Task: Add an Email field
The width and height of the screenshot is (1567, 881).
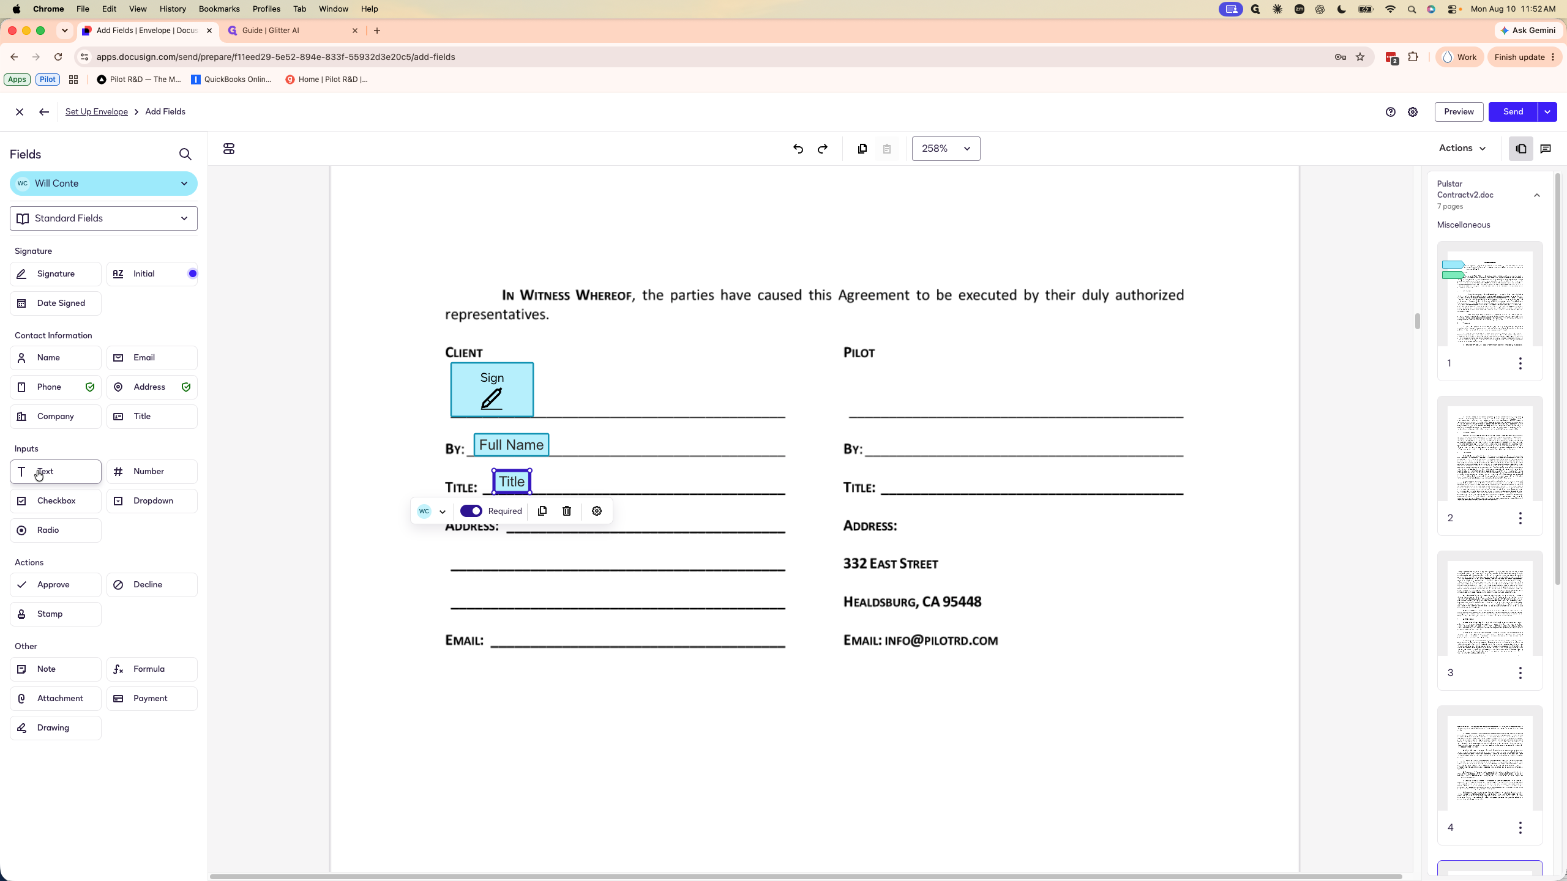Action: (152, 358)
